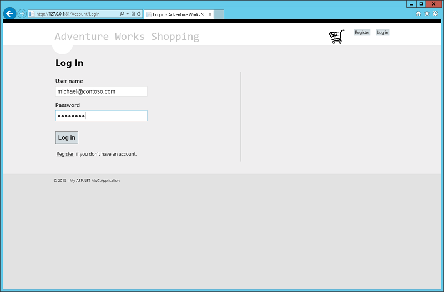Screen dimensions: 444x292
Task: Go back with the browser Back arrow
Action: pos(9,13)
